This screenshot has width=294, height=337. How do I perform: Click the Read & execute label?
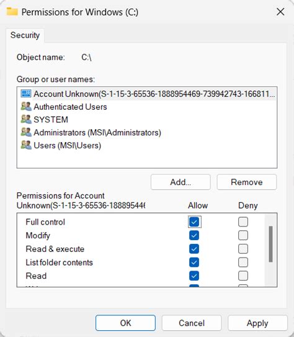(55, 249)
